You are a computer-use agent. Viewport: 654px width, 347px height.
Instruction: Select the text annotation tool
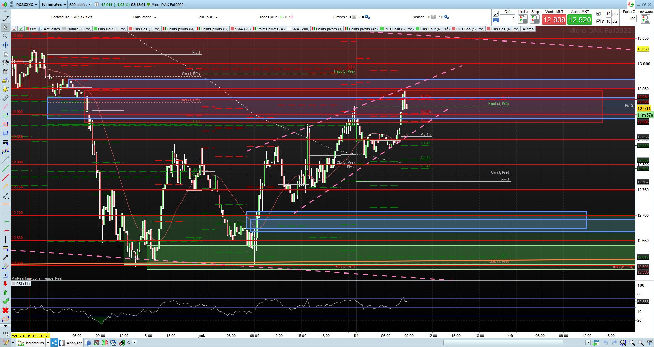pos(5,275)
